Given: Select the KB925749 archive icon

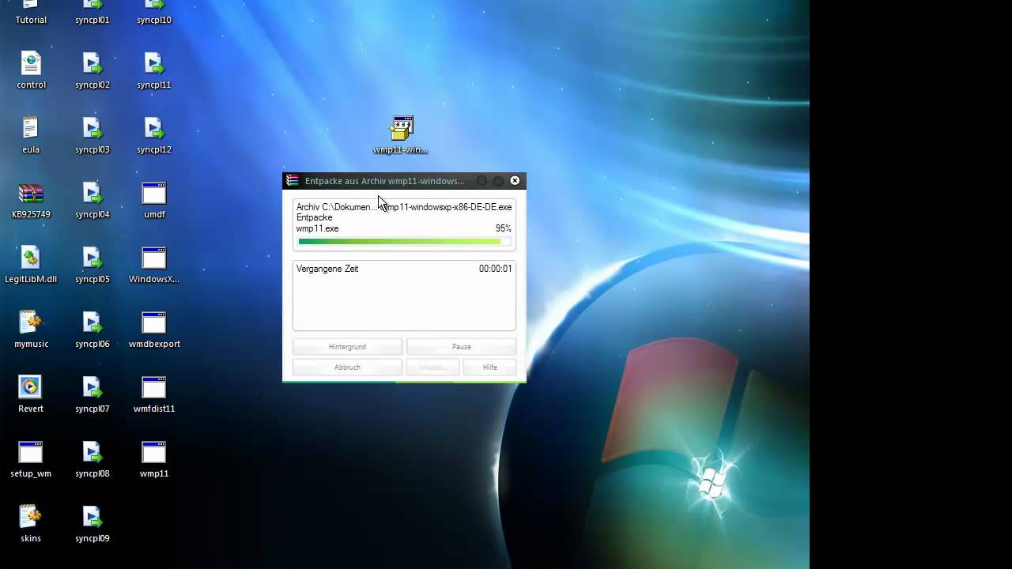Looking at the screenshot, I should pyautogui.click(x=31, y=199).
